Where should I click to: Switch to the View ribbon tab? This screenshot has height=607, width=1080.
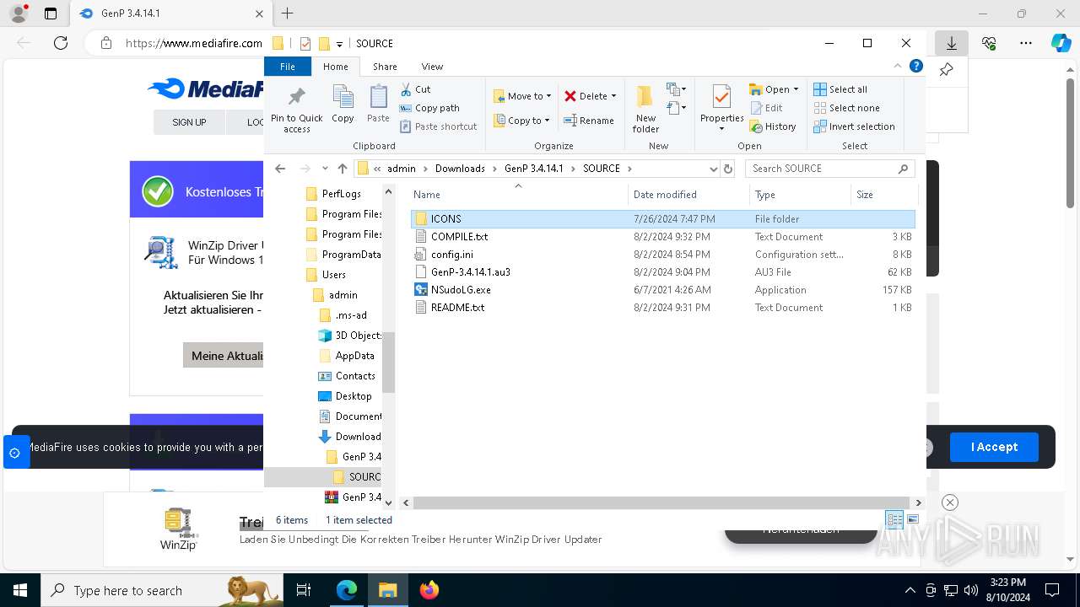tap(432, 67)
